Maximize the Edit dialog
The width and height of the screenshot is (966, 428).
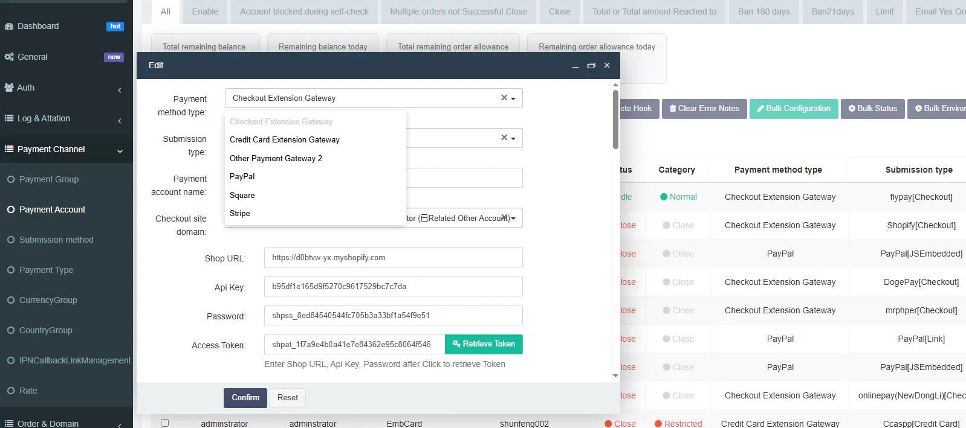pyautogui.click(x=591, y=66)
